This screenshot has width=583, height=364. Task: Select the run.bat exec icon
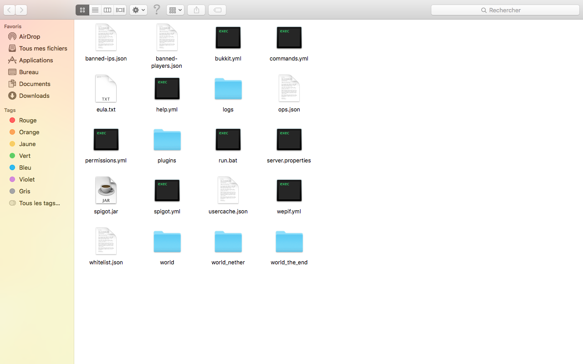pos(228,139)
